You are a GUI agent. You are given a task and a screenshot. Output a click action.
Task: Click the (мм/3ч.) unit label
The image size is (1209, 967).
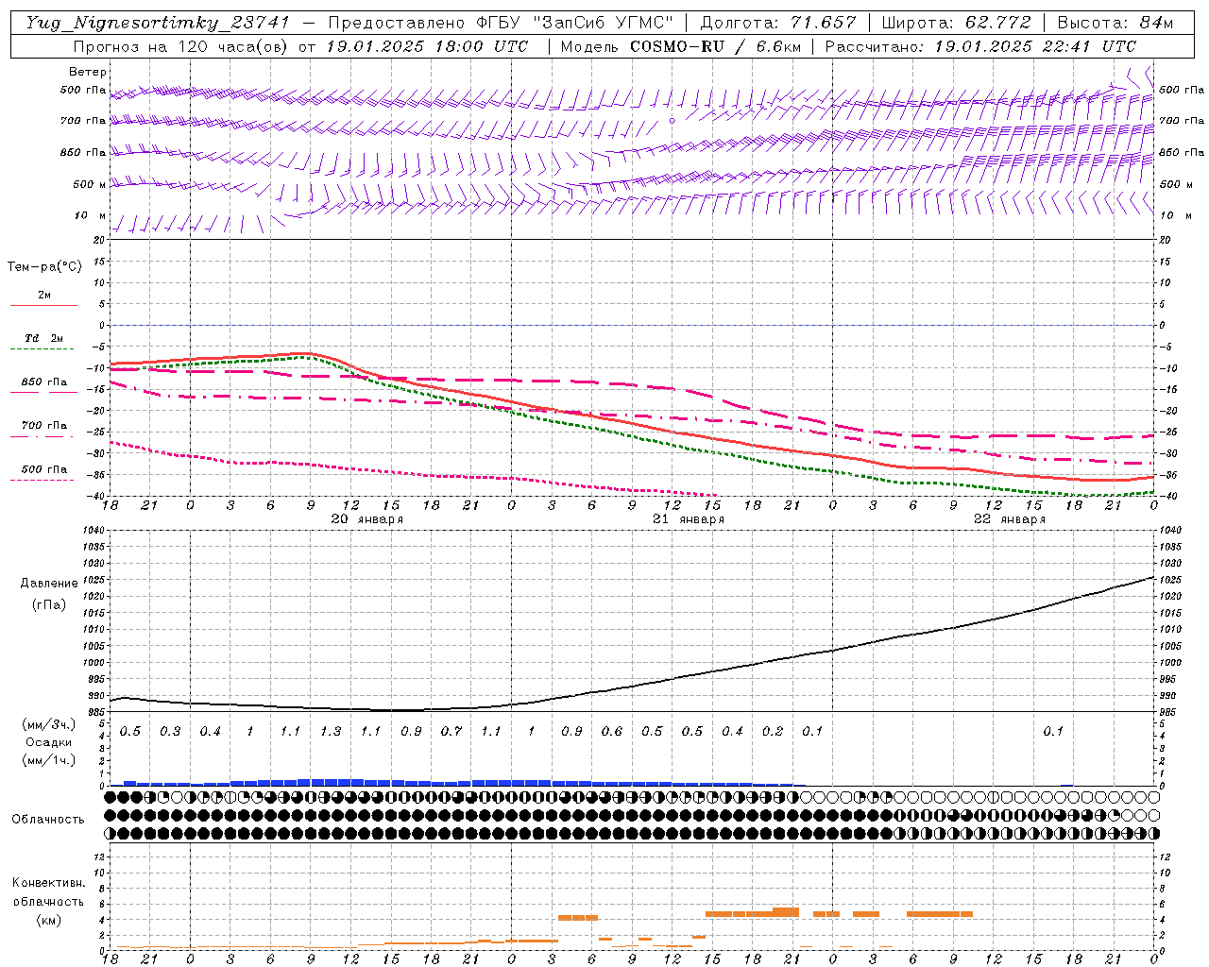coord(49,724)
